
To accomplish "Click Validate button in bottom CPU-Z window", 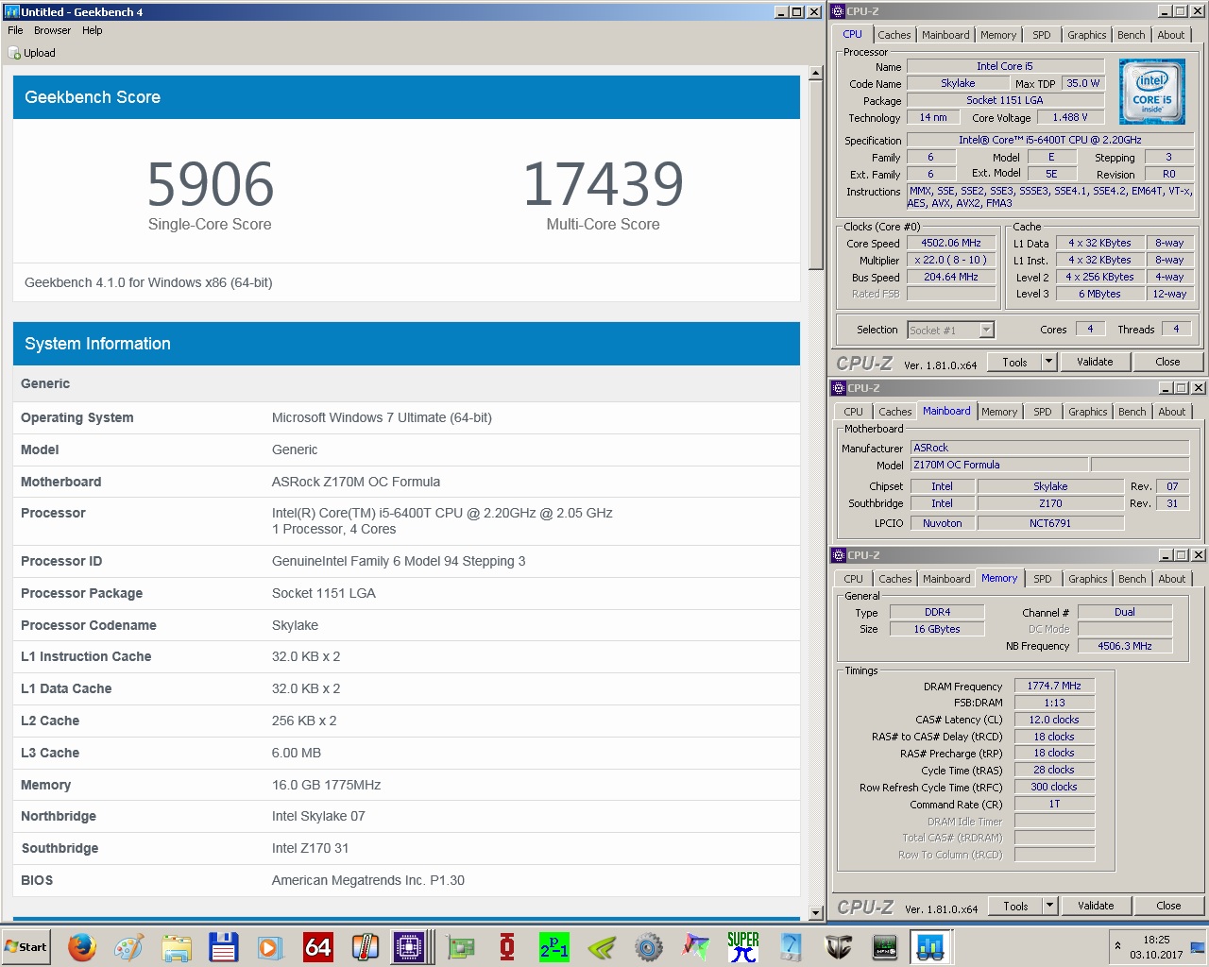I will pos(1096,906).
